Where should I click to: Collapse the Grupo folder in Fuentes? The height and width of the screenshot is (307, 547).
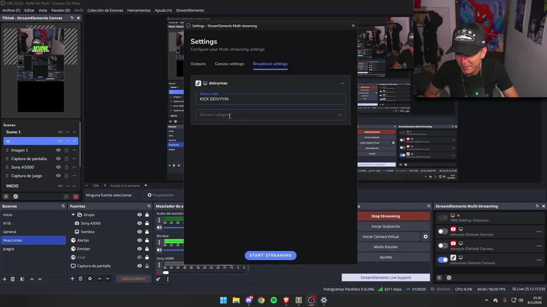[73, 215]
